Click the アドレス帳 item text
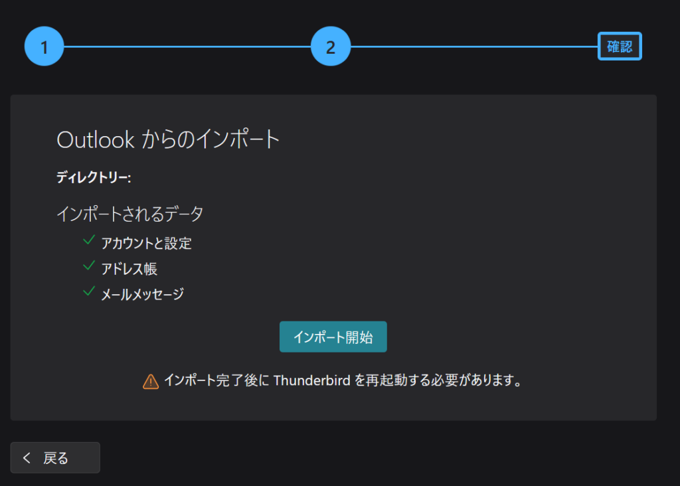This screenshot has height=486, width=680. (x=129, y=269)
